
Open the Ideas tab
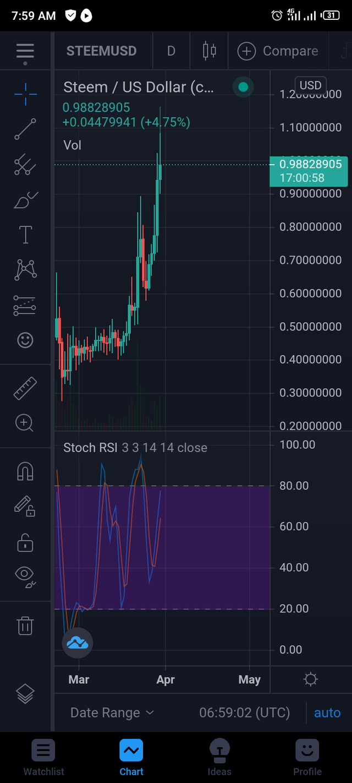(x=219, y=758)
